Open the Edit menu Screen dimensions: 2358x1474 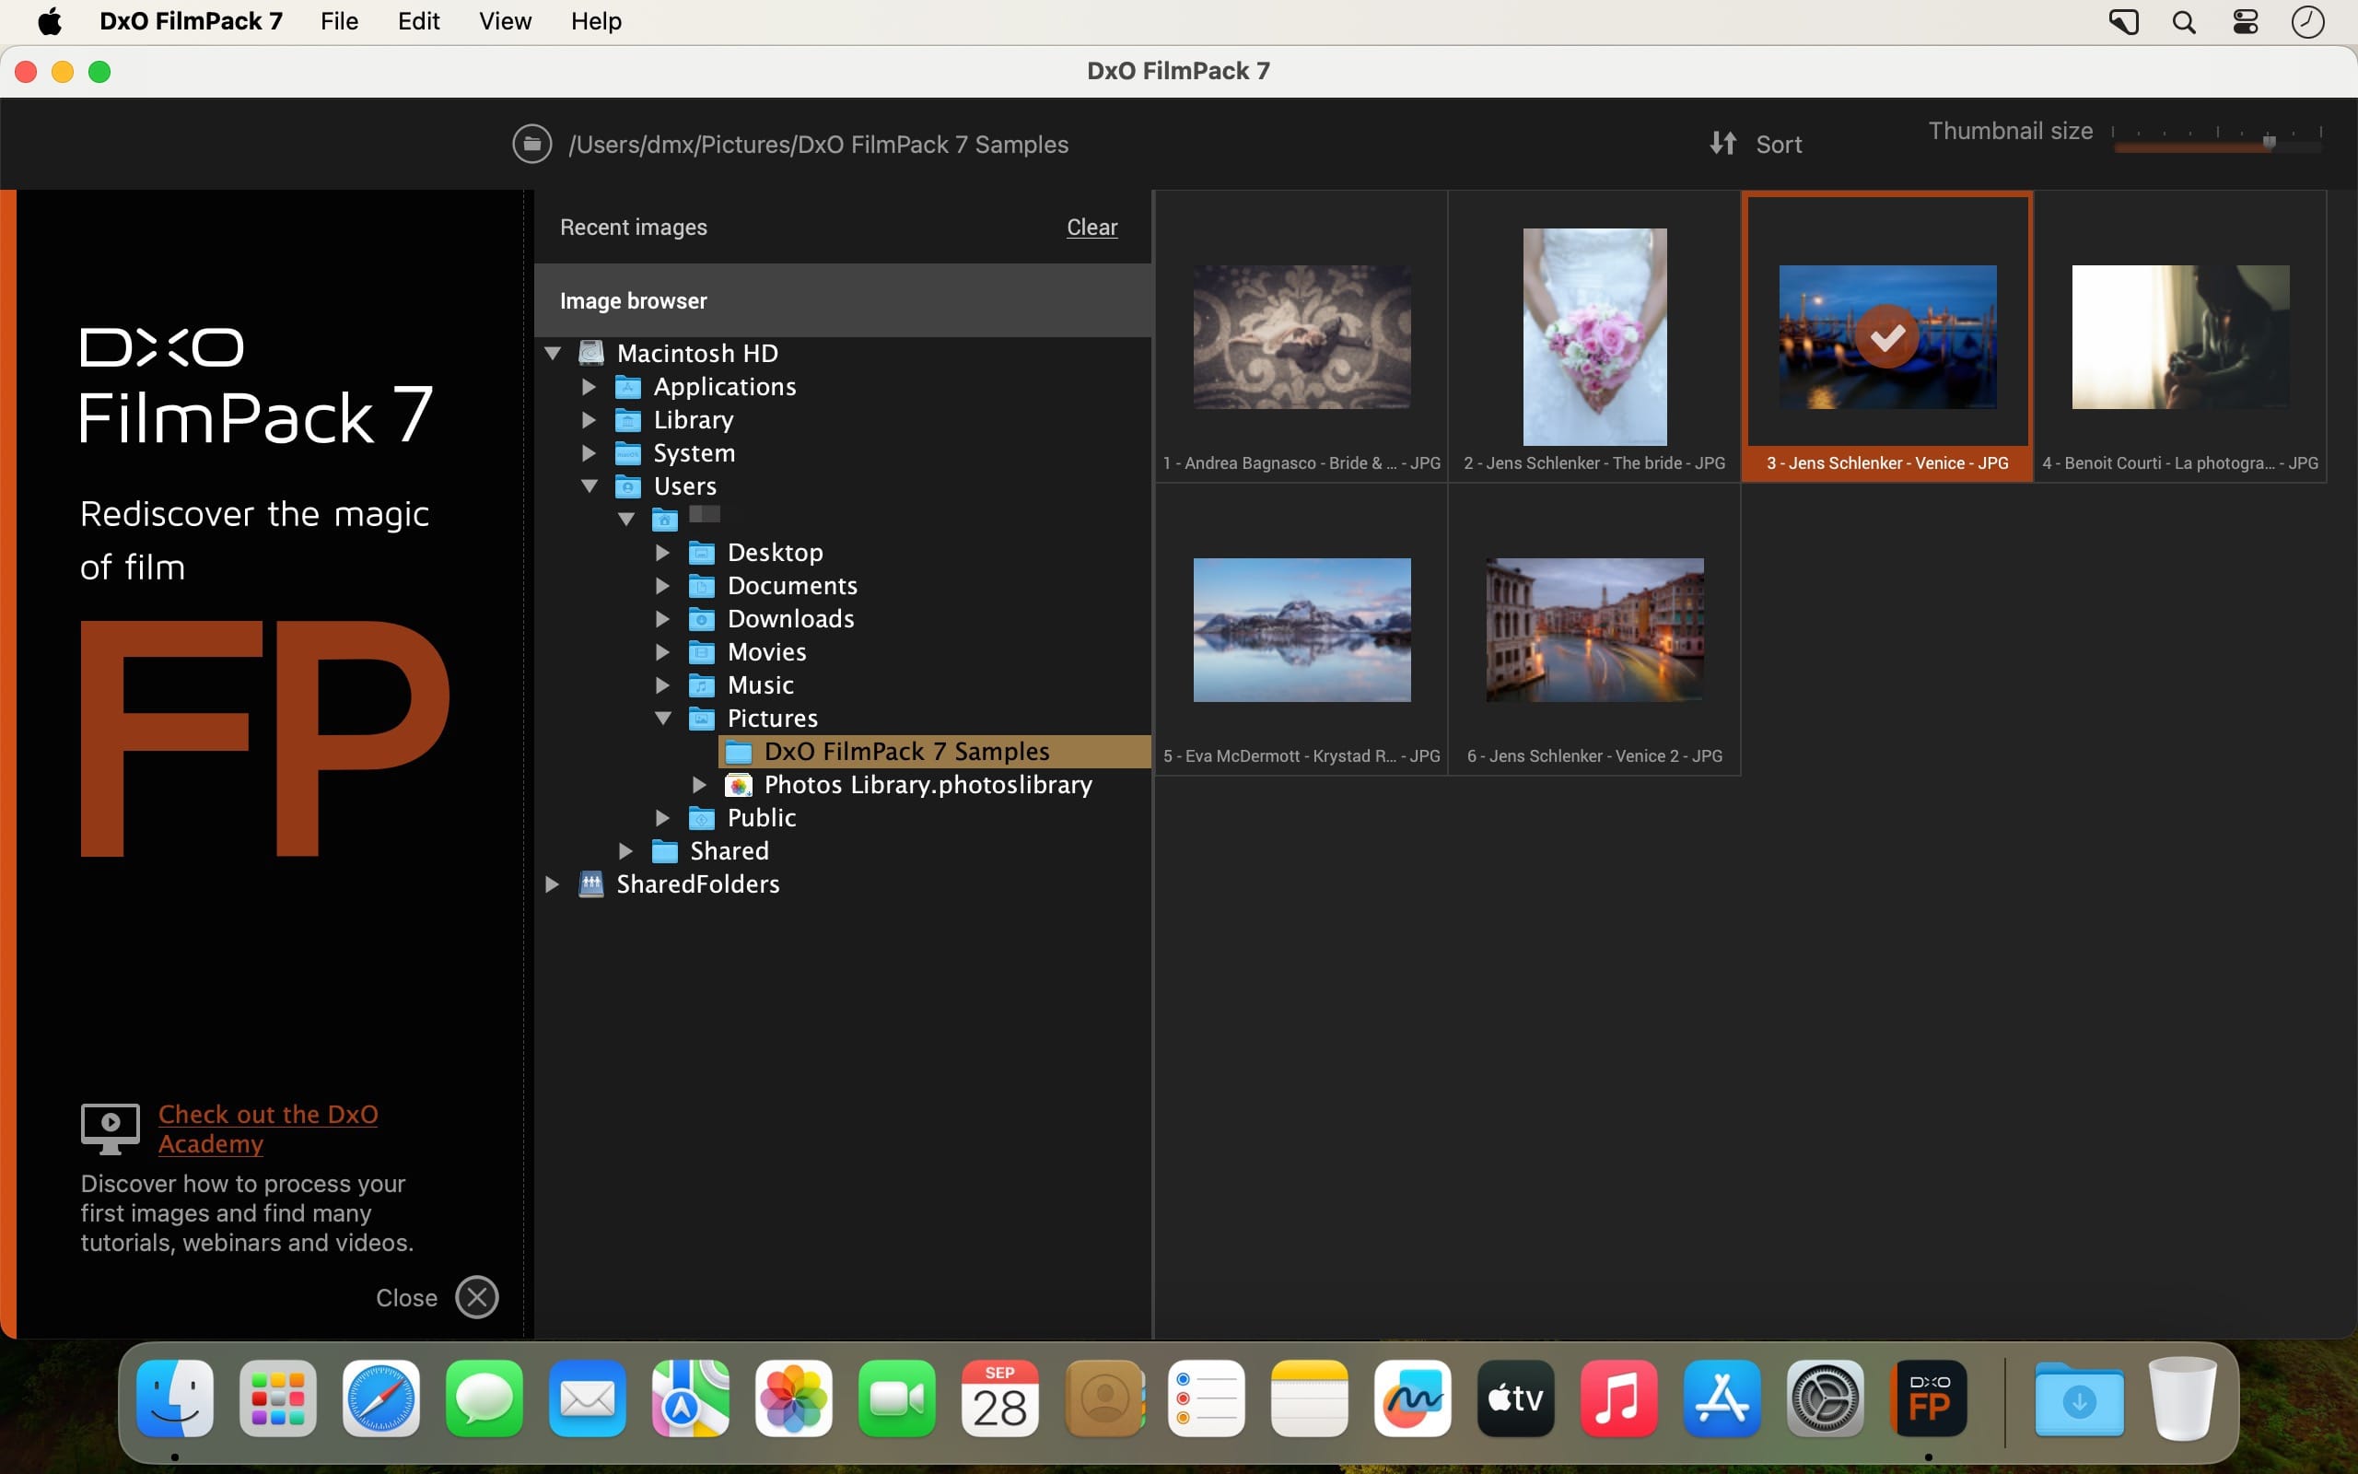(418, 21)
